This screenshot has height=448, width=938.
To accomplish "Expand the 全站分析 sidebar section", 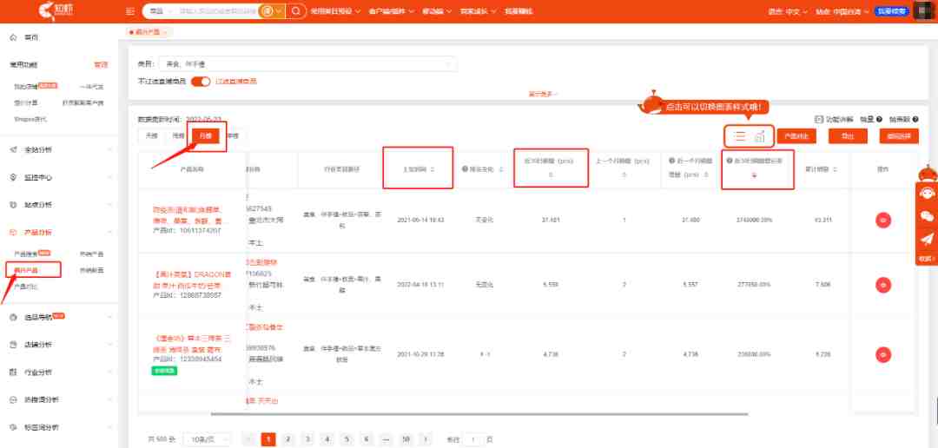I will [59, 149].
